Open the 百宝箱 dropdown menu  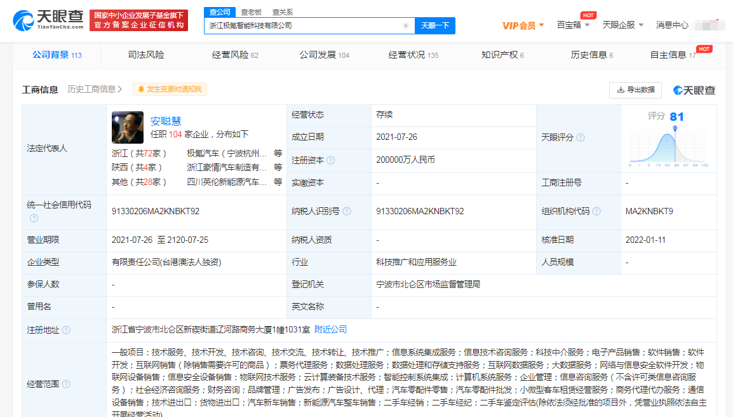point(573,25)
